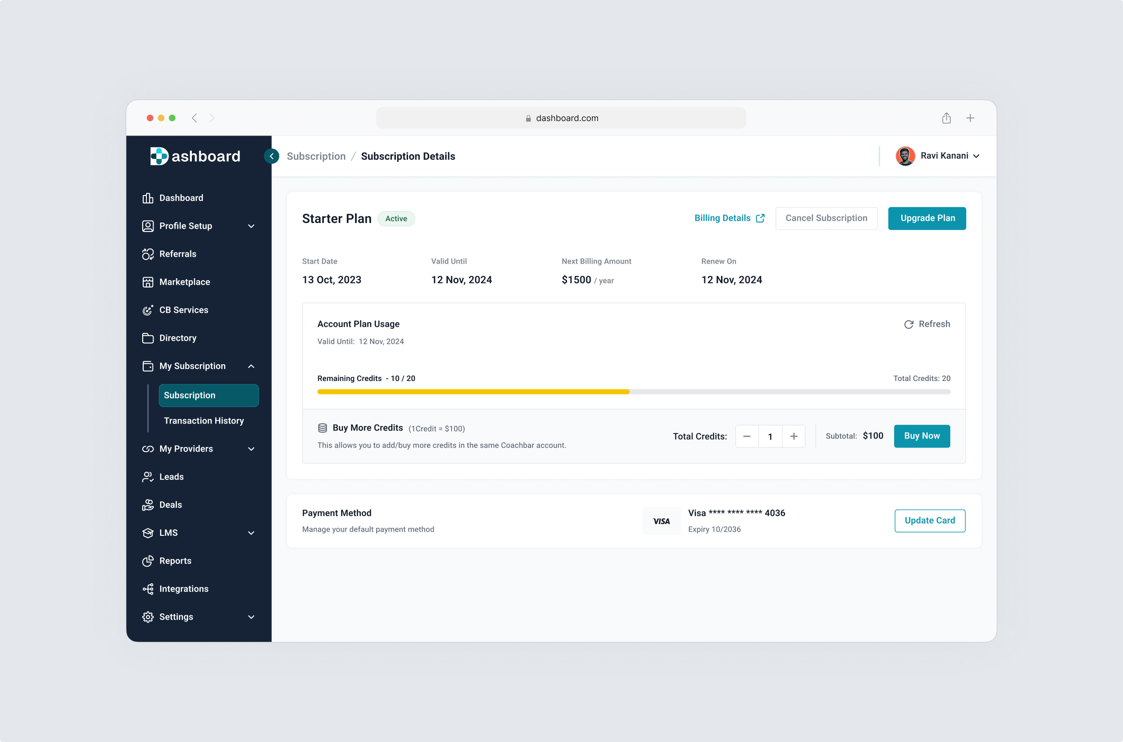Click the CB Services icon

148,310
